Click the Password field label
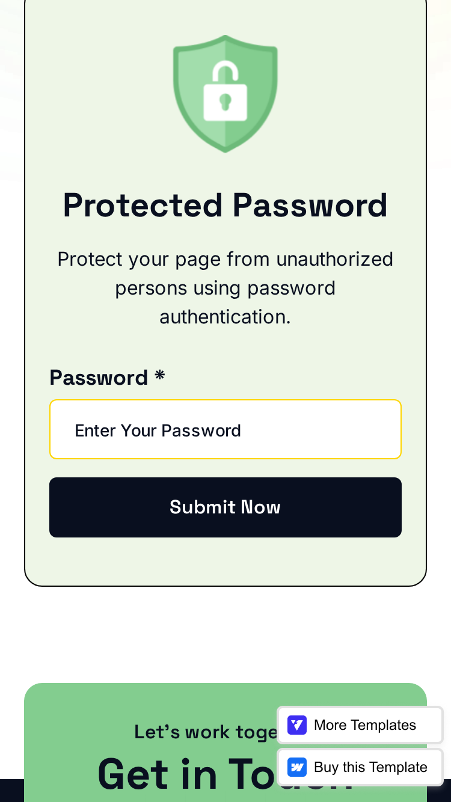 click(x=99, y=378)
